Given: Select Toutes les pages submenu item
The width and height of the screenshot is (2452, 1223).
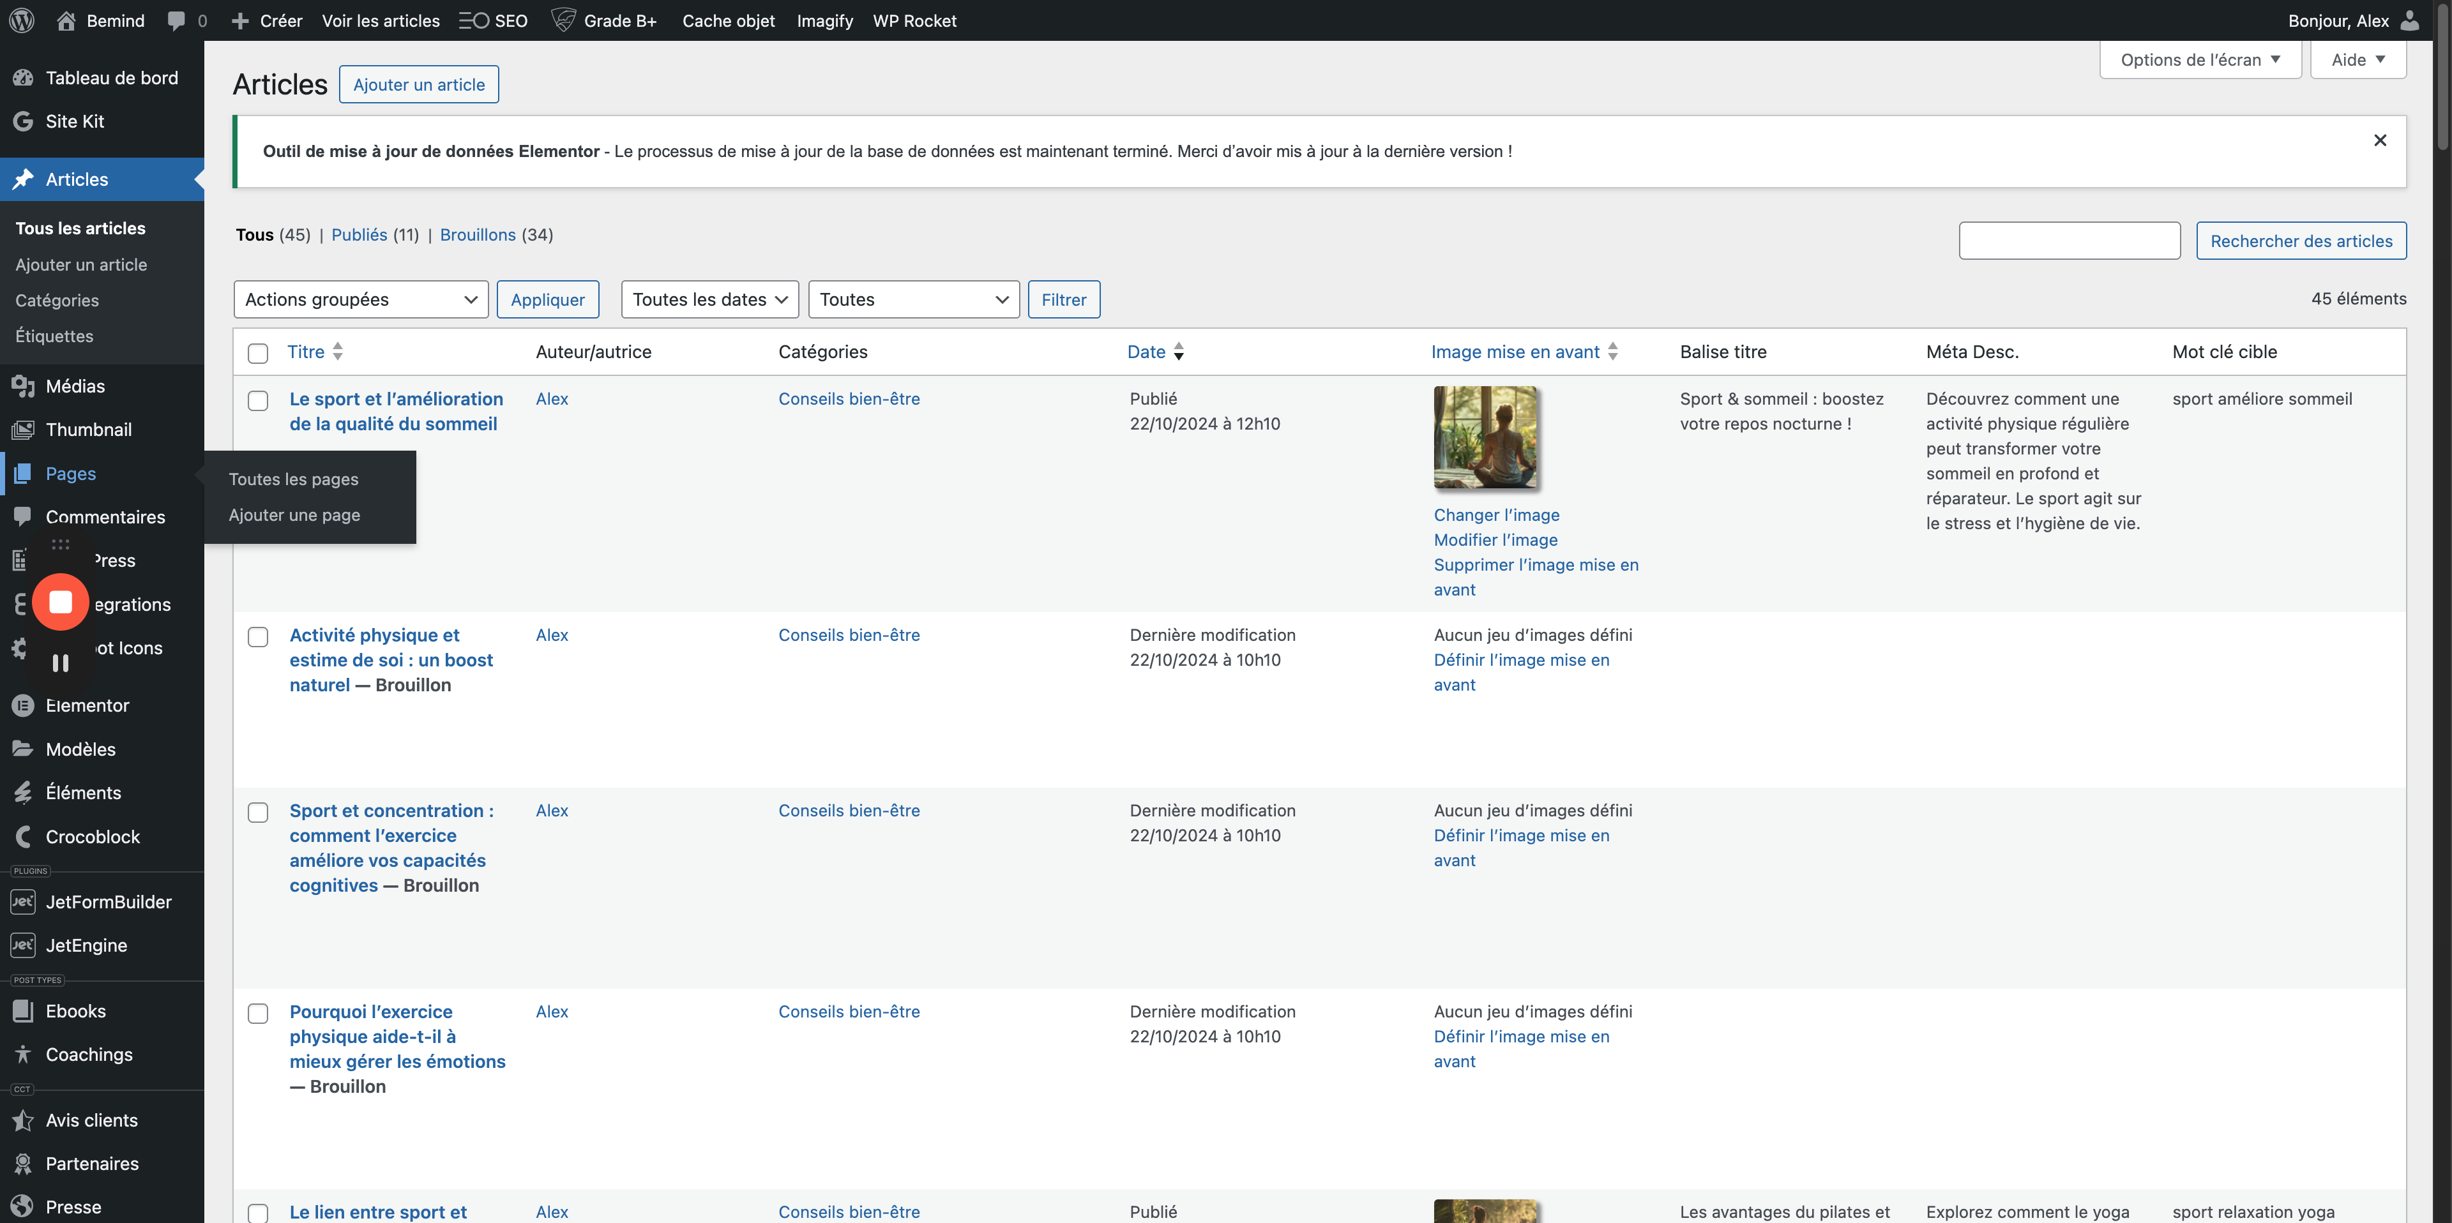Looking at the screenshot, I should tap(293, 479).
